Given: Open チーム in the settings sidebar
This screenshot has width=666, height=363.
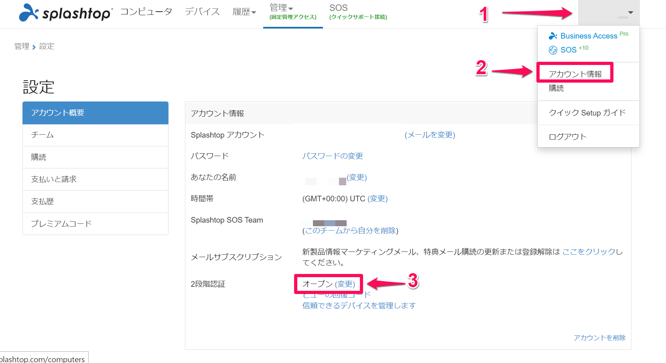Looking at the screenshot, I should point(95,135).
